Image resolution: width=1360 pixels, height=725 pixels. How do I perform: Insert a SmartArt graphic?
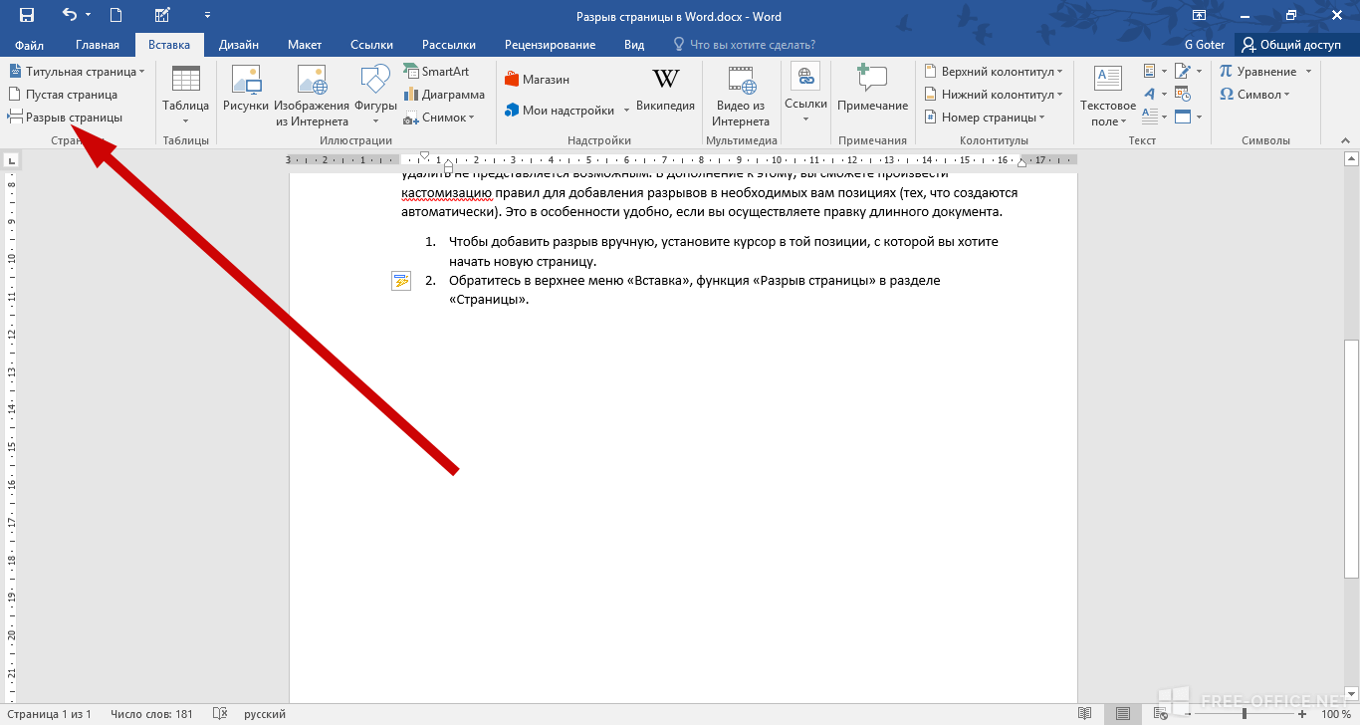point(436,72)
